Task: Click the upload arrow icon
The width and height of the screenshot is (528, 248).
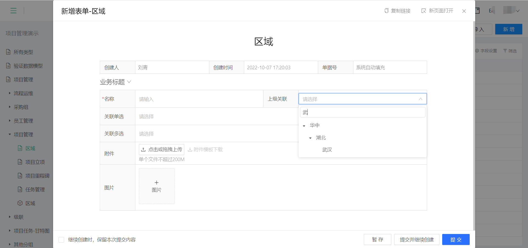Action: point(143,150)
